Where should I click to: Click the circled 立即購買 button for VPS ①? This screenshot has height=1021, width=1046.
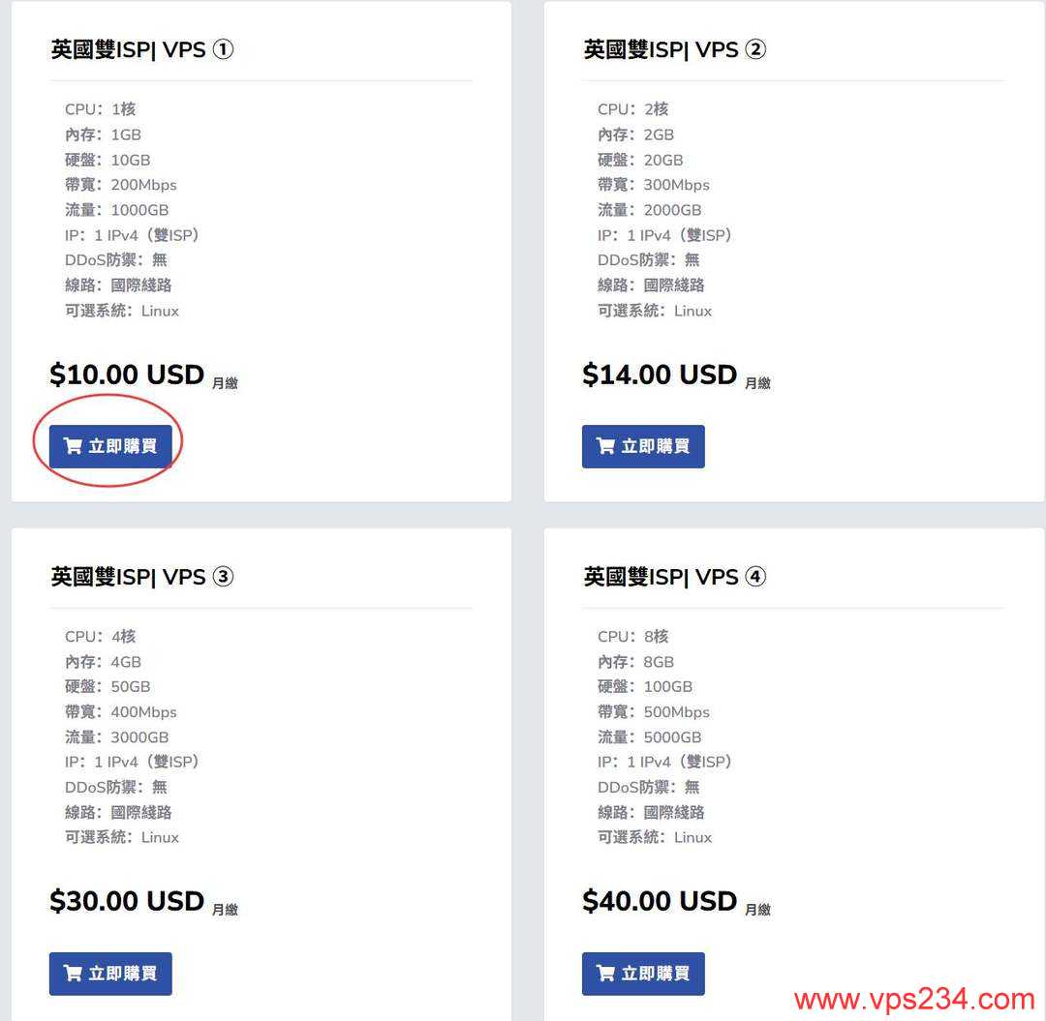[x=109, y=446]
